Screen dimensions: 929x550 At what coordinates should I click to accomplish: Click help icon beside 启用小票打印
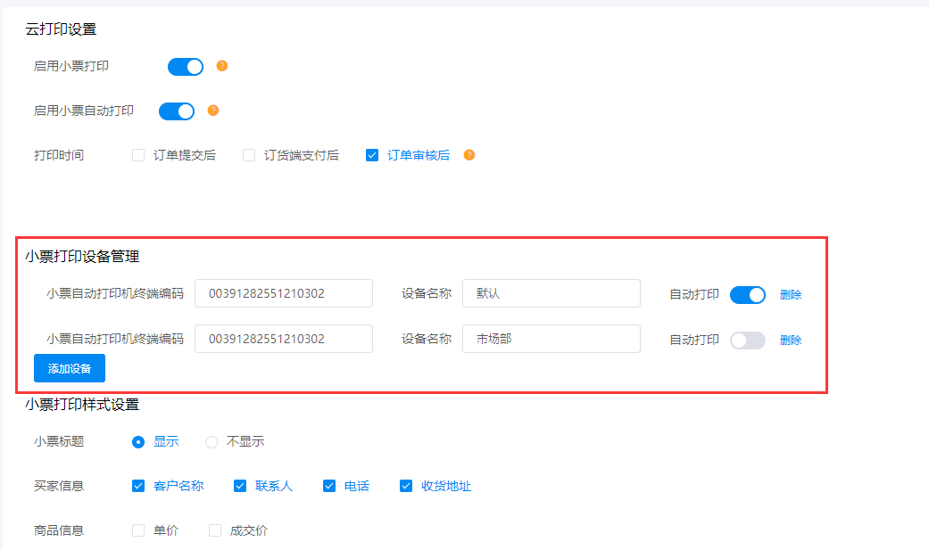222,66
